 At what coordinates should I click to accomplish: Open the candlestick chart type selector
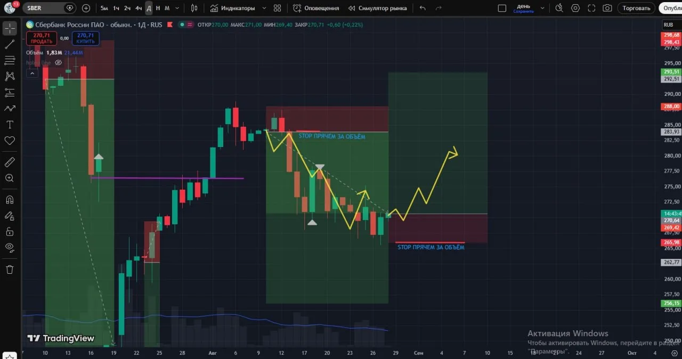point(194,8)
